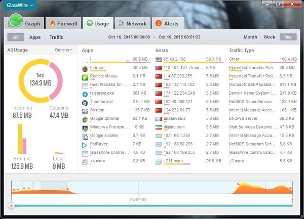Image resolution: width=304 pixels, height=219 pixels.
Task: Click the Iran flag beside anzalweb.ir
Action: pyautogui.click(x=159, y=119)
